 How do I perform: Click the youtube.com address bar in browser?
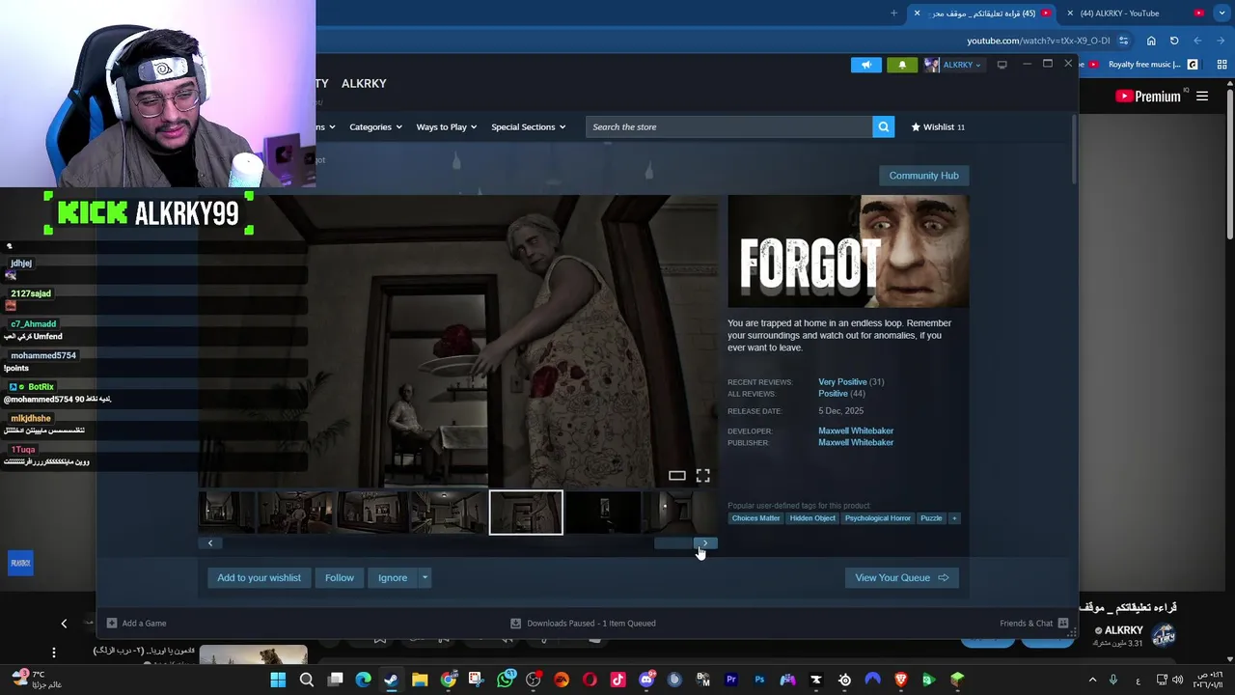[x=1038, y=41]
